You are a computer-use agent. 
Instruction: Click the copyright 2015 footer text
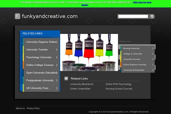[x=119, y=112]
